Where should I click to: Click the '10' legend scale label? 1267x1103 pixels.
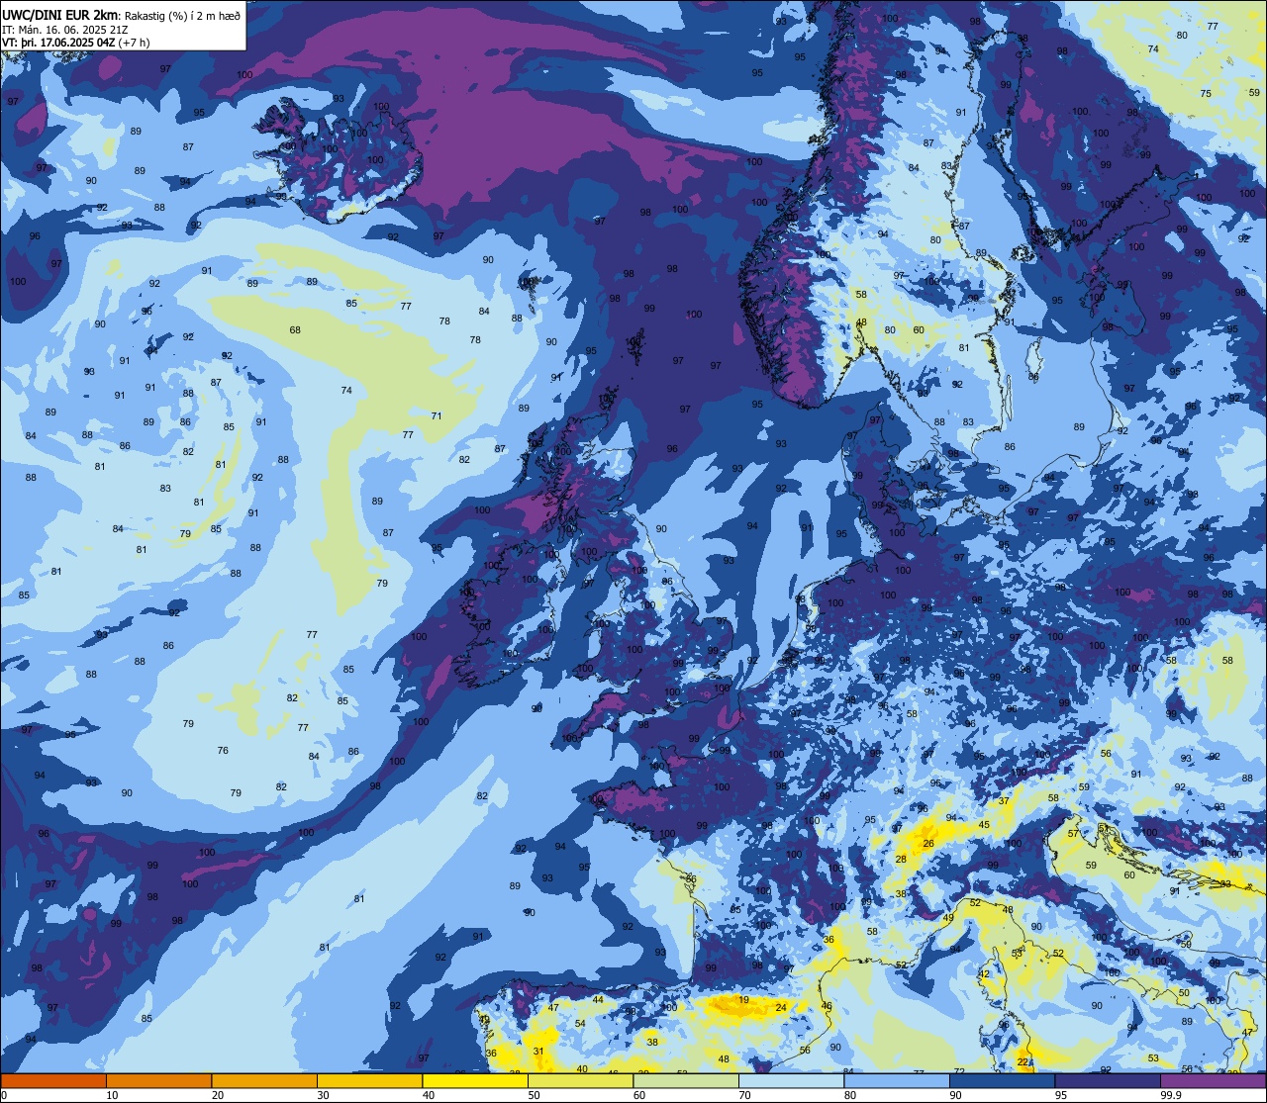112,1095
